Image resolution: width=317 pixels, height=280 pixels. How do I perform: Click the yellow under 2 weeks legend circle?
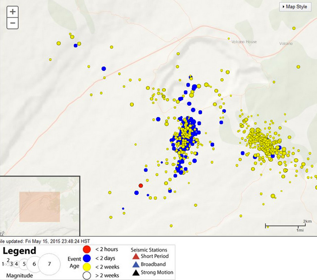click(x=87, y=267)
